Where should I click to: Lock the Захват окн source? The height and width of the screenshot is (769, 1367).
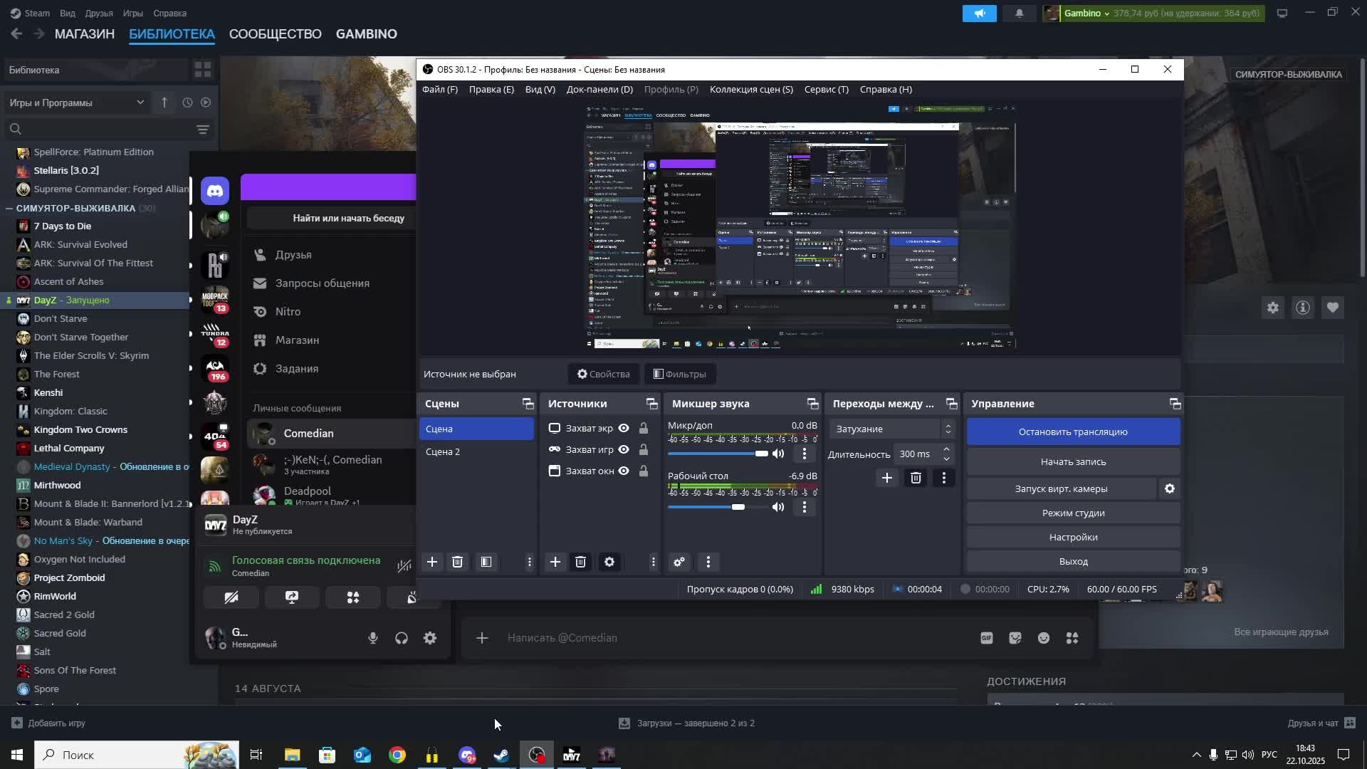pyautogui.click(x=644, y=471)
